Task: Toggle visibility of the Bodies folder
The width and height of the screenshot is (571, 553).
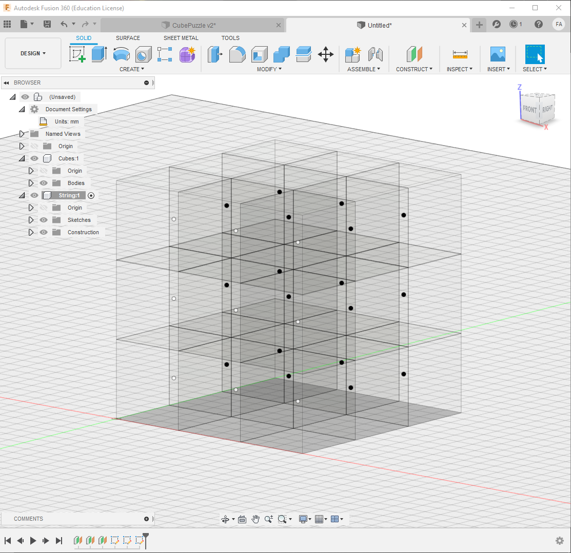Action: tap(44, 183)
